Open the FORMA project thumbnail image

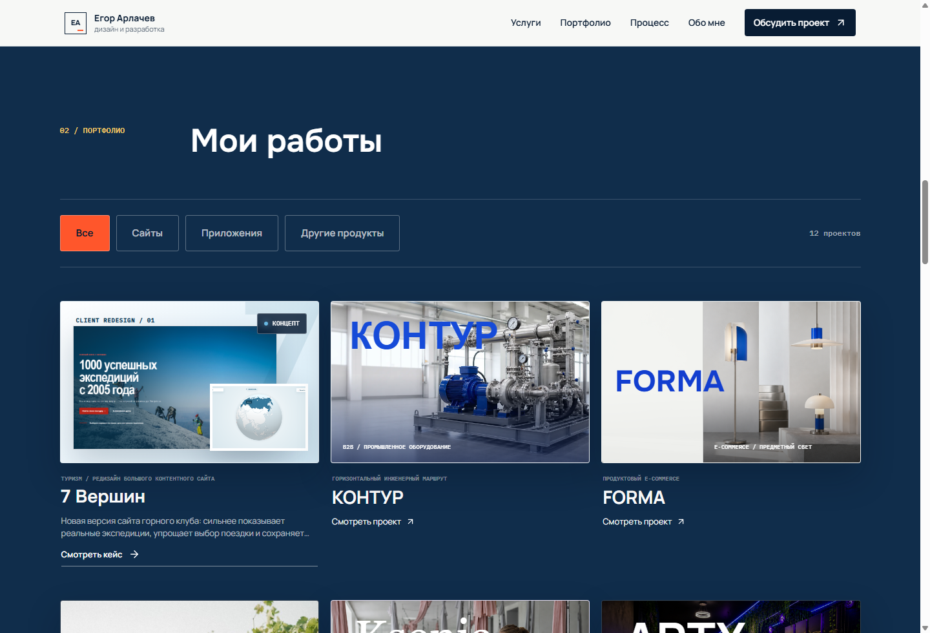coord(731,382)
